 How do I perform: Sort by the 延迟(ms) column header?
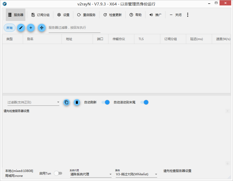(x=199, y=39)
